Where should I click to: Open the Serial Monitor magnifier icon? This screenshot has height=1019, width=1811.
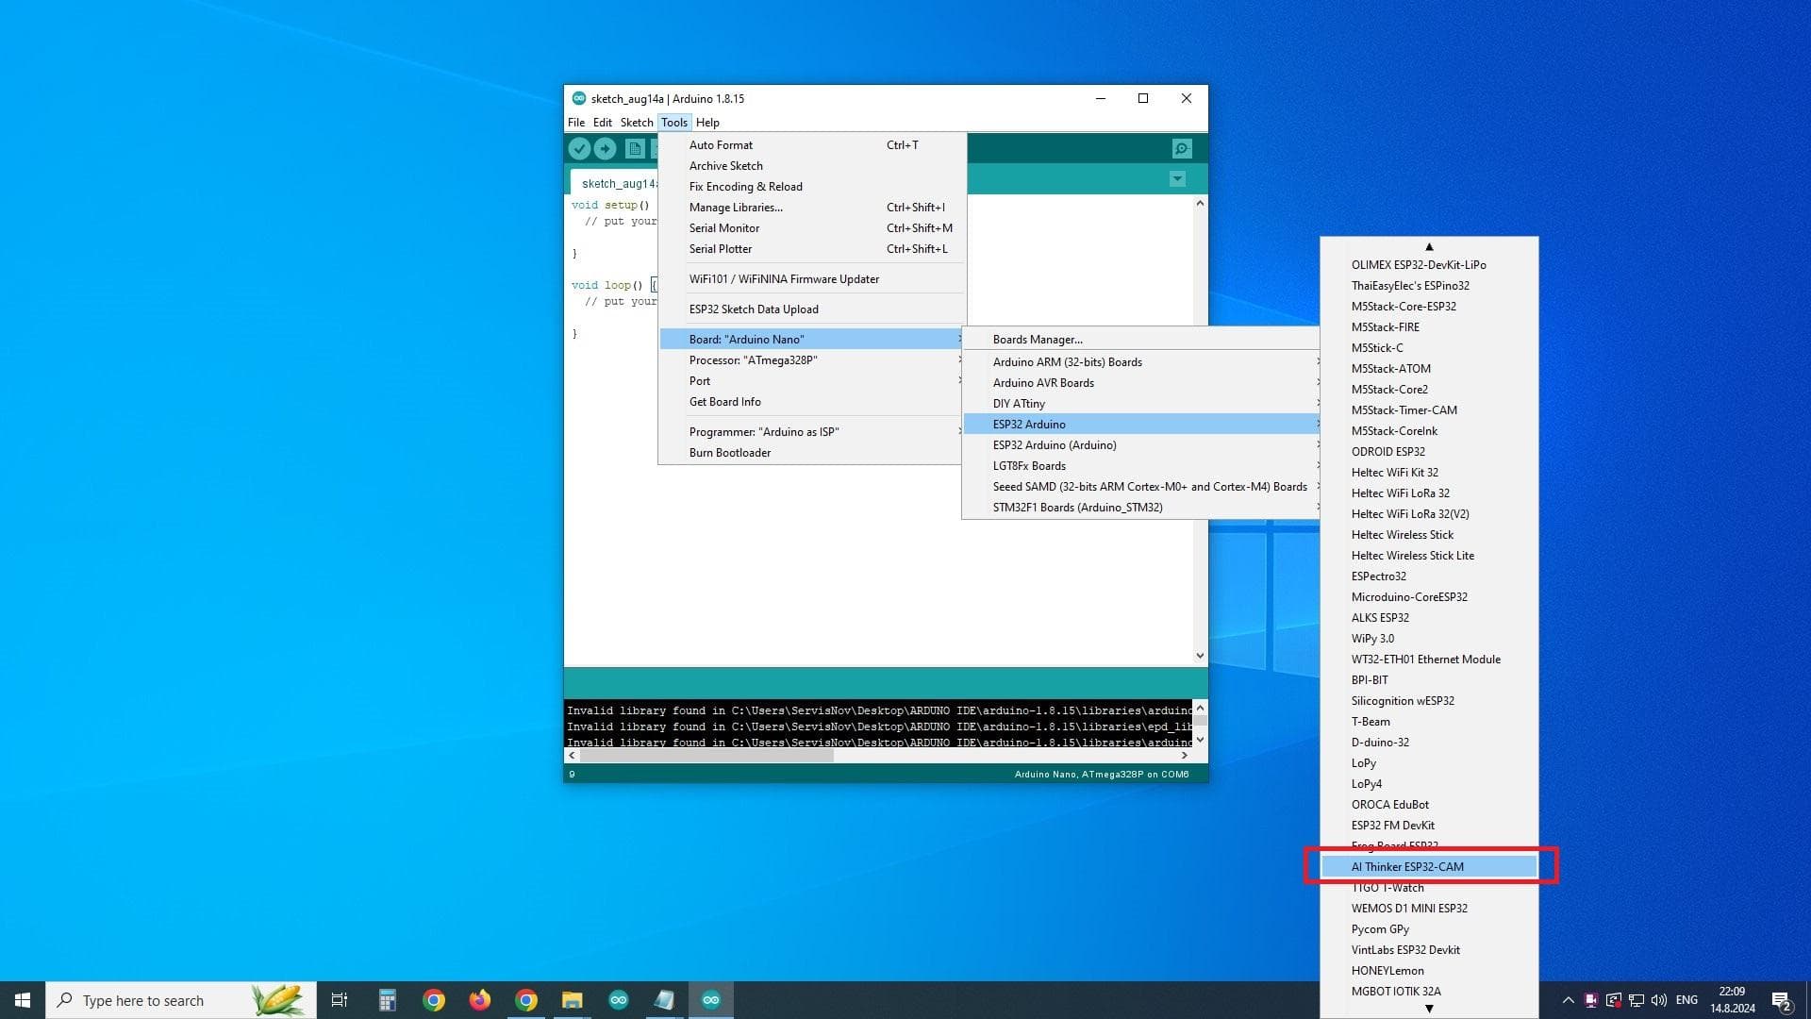click(1181, 148)
